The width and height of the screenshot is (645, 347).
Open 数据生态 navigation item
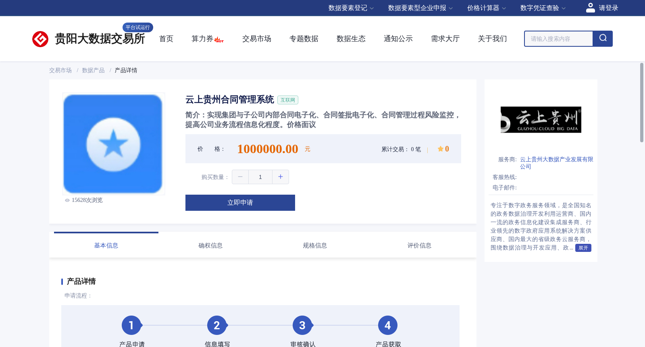351,39
